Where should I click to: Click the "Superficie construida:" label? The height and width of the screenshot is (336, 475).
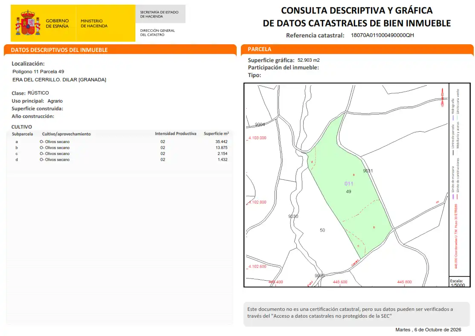[x=37, y=109]
